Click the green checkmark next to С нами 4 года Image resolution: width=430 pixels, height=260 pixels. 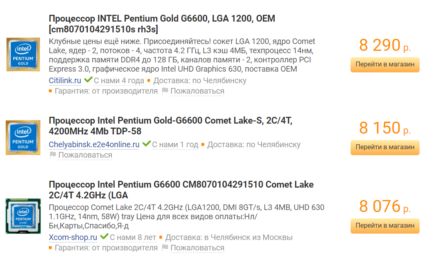point(89,80)
